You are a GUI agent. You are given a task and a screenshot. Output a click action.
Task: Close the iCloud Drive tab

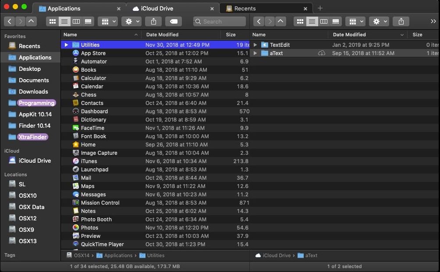pos(212,9)
